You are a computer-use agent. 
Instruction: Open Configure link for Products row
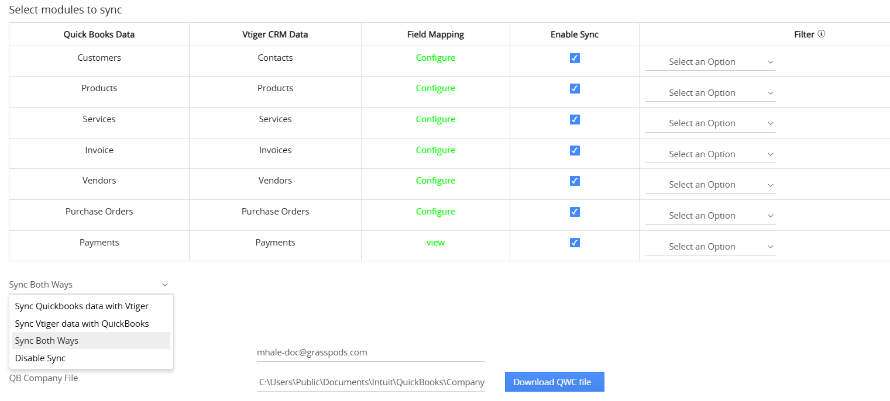pos(435,88)
